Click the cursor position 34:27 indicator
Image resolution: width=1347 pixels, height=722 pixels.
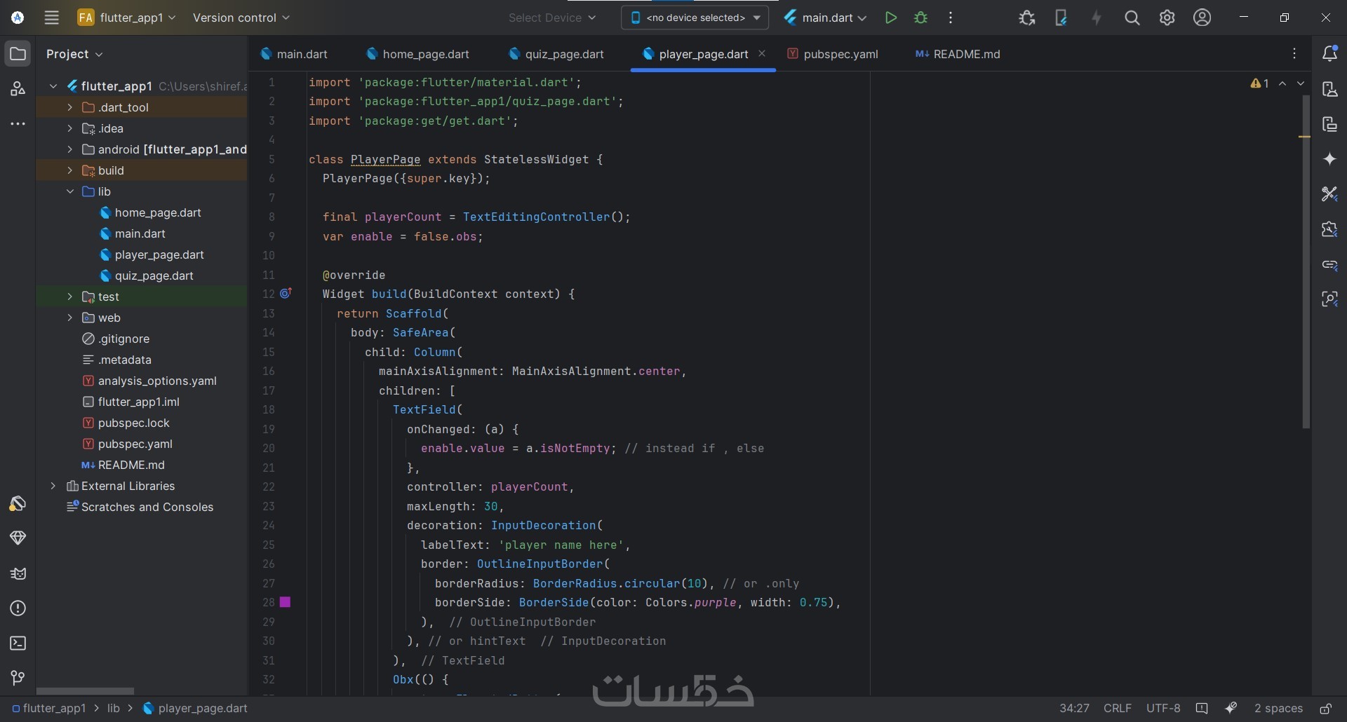(x=1074, y=709)
